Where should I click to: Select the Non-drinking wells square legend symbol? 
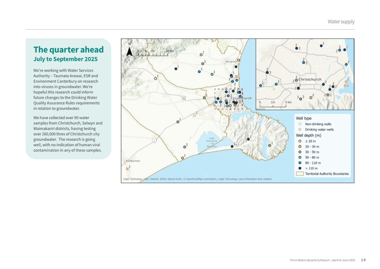pos(300,124)
